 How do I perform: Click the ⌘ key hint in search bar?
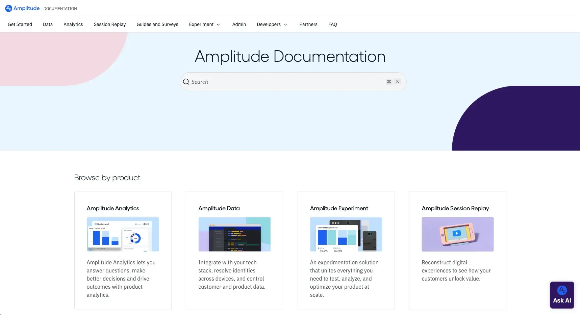point(388,81)
